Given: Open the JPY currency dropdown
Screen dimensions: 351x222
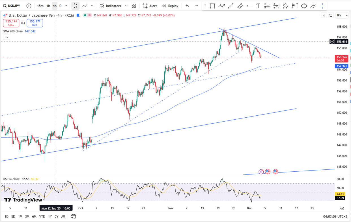Looking at the screenshot, I should point(342,15).
